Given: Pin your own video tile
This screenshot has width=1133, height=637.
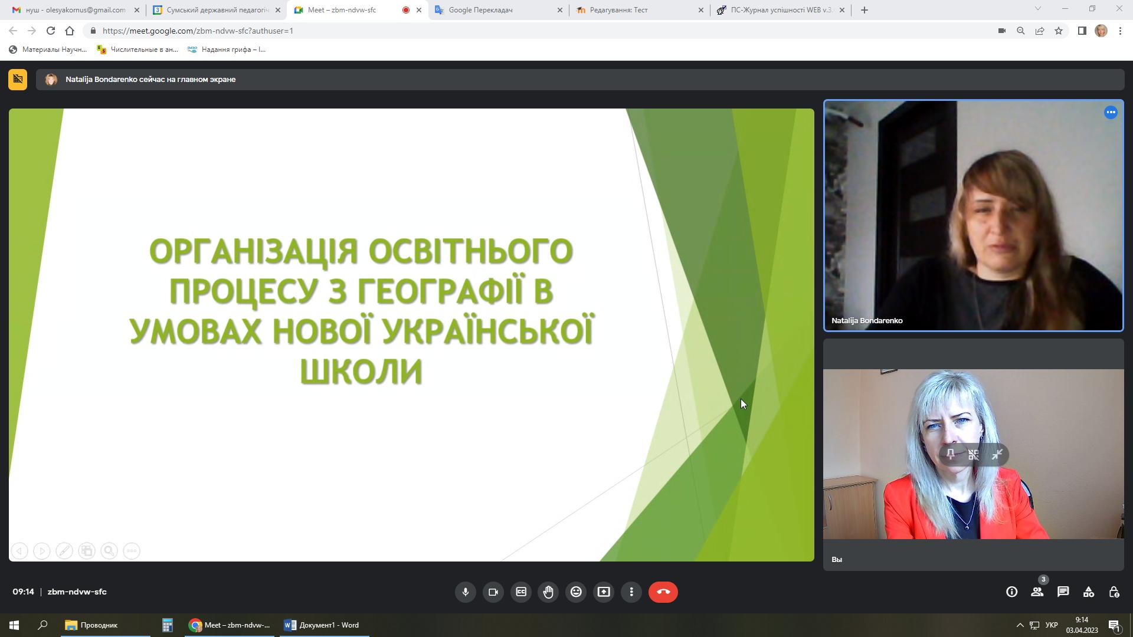Looking at the screenshot, I should (x=951, y=455).
